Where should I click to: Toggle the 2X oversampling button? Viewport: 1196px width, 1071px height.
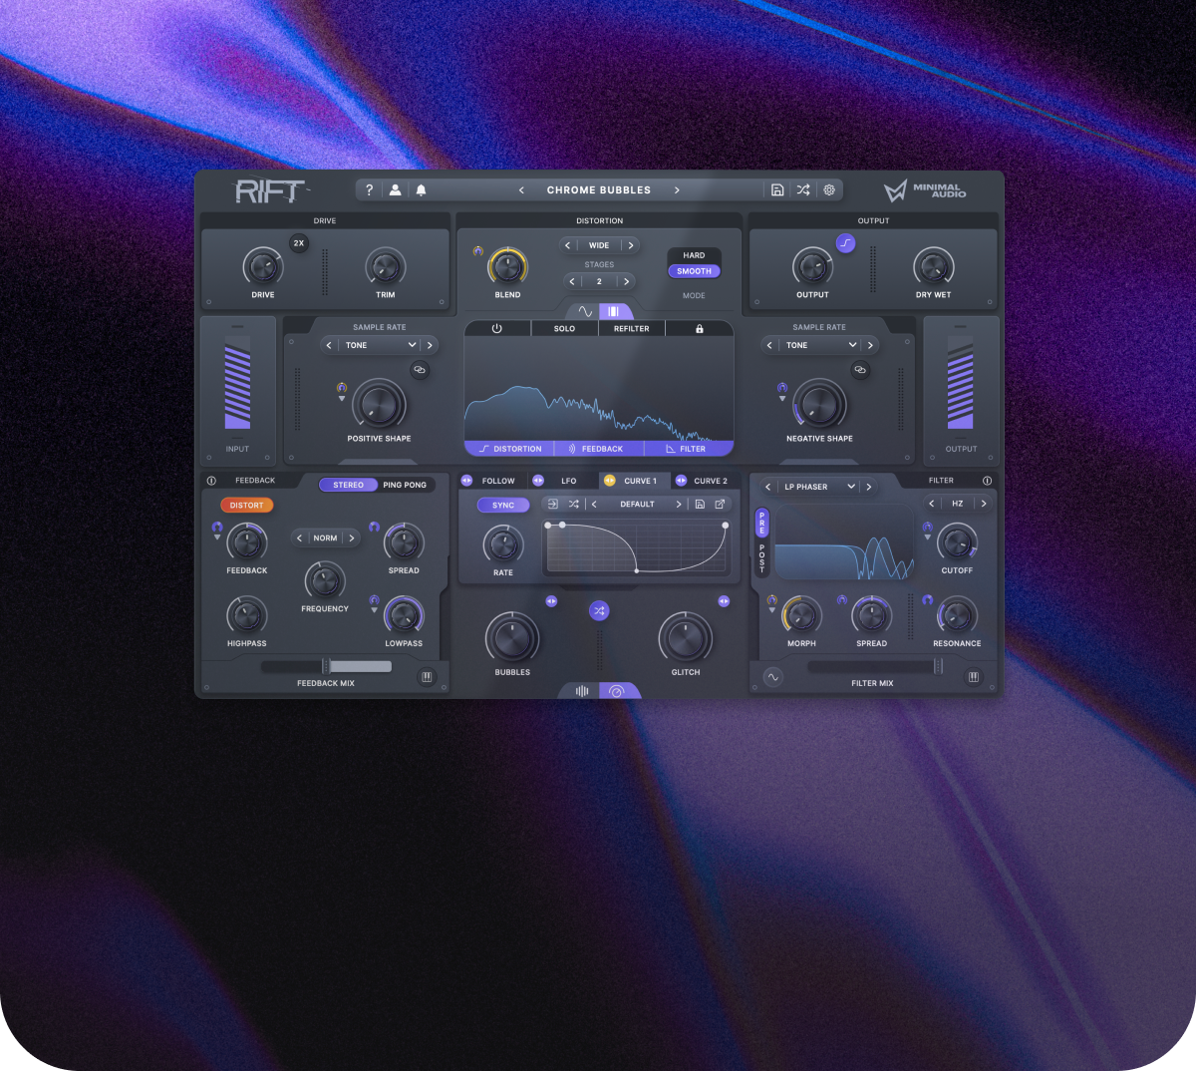[x=299, y=243]
